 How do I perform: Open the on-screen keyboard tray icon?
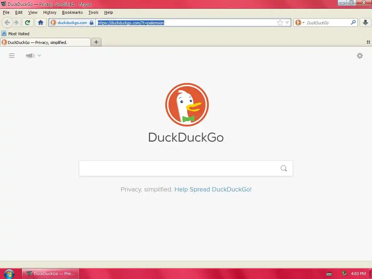tap(329, 274)
